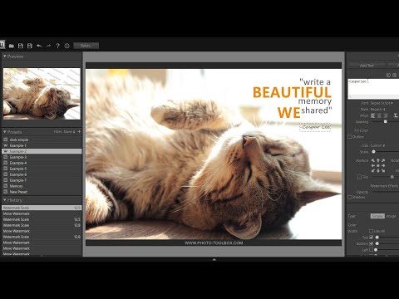Image resolution: width=399 pixels, height=299 pixels.
Task: Click the redo arrow in the toolbar
Action: [x=48, y=46]
